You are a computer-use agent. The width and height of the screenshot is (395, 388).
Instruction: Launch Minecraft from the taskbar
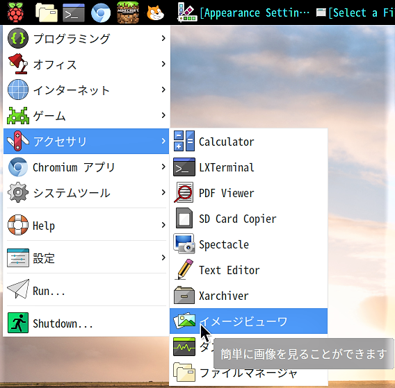128,12
